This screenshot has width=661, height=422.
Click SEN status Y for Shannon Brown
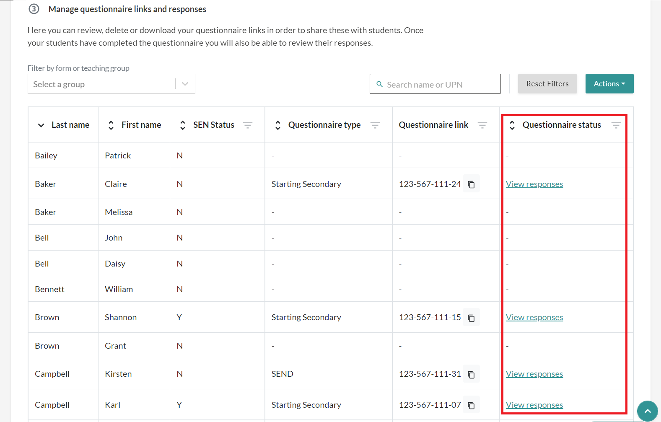tap(179, 317)
